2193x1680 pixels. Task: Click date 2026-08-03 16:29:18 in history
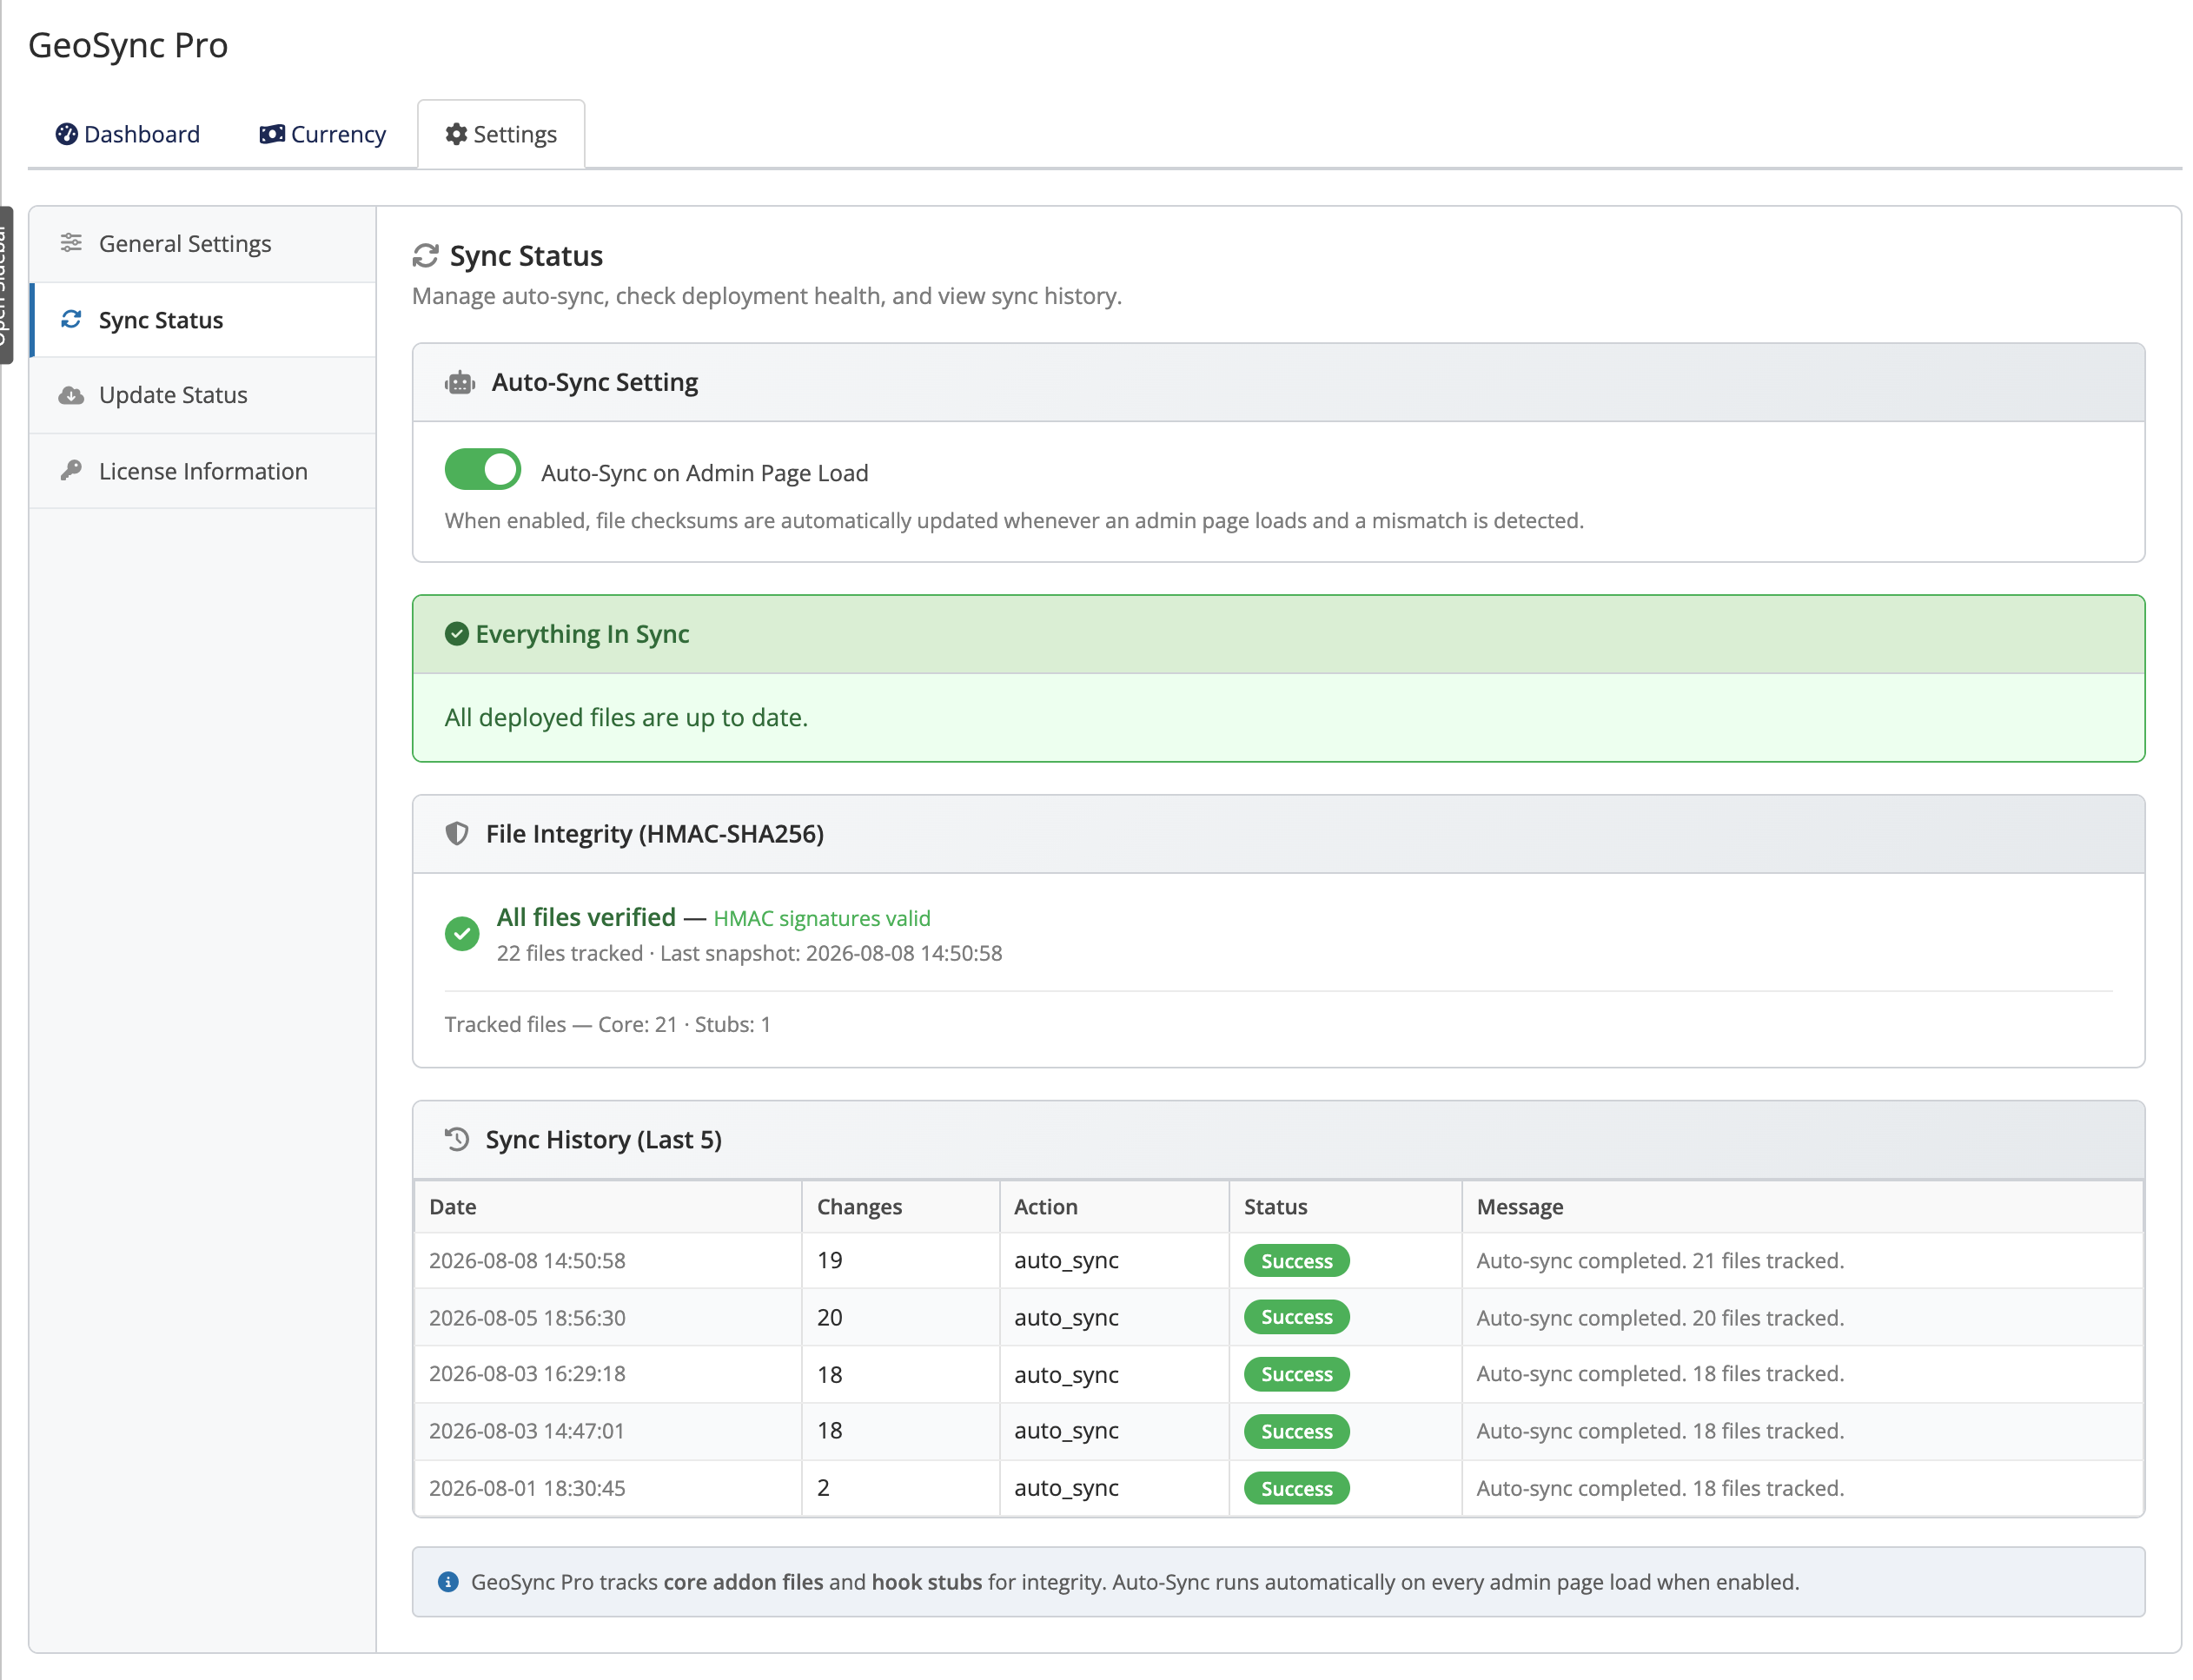pyautogui.click(x=527, y=1374)
